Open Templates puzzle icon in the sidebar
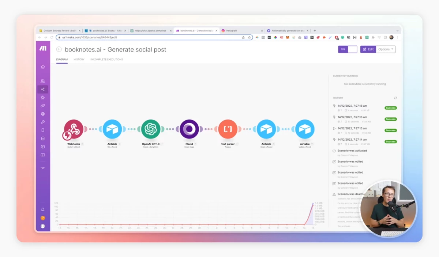Screen dimensions: 439x257 point(43,98)
